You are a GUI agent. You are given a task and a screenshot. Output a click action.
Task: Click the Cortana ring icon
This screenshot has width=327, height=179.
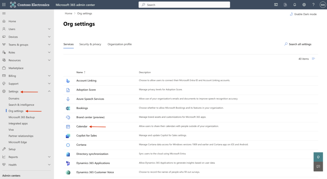pyautogui.click(x=68, y=145)
